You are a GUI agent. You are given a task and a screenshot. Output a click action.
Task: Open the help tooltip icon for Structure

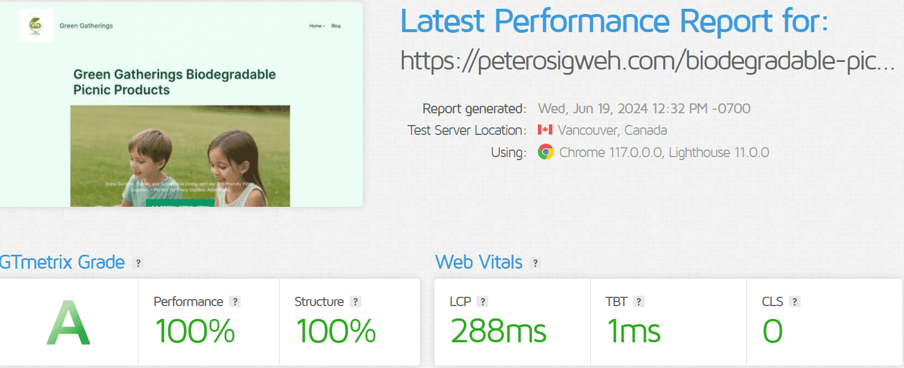click(x=356, y=302)
